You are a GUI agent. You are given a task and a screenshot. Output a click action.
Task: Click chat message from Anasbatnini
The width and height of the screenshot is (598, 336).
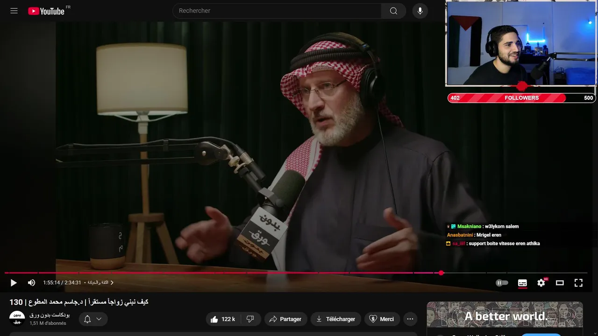pyautogui.click(x=474, y=235)
